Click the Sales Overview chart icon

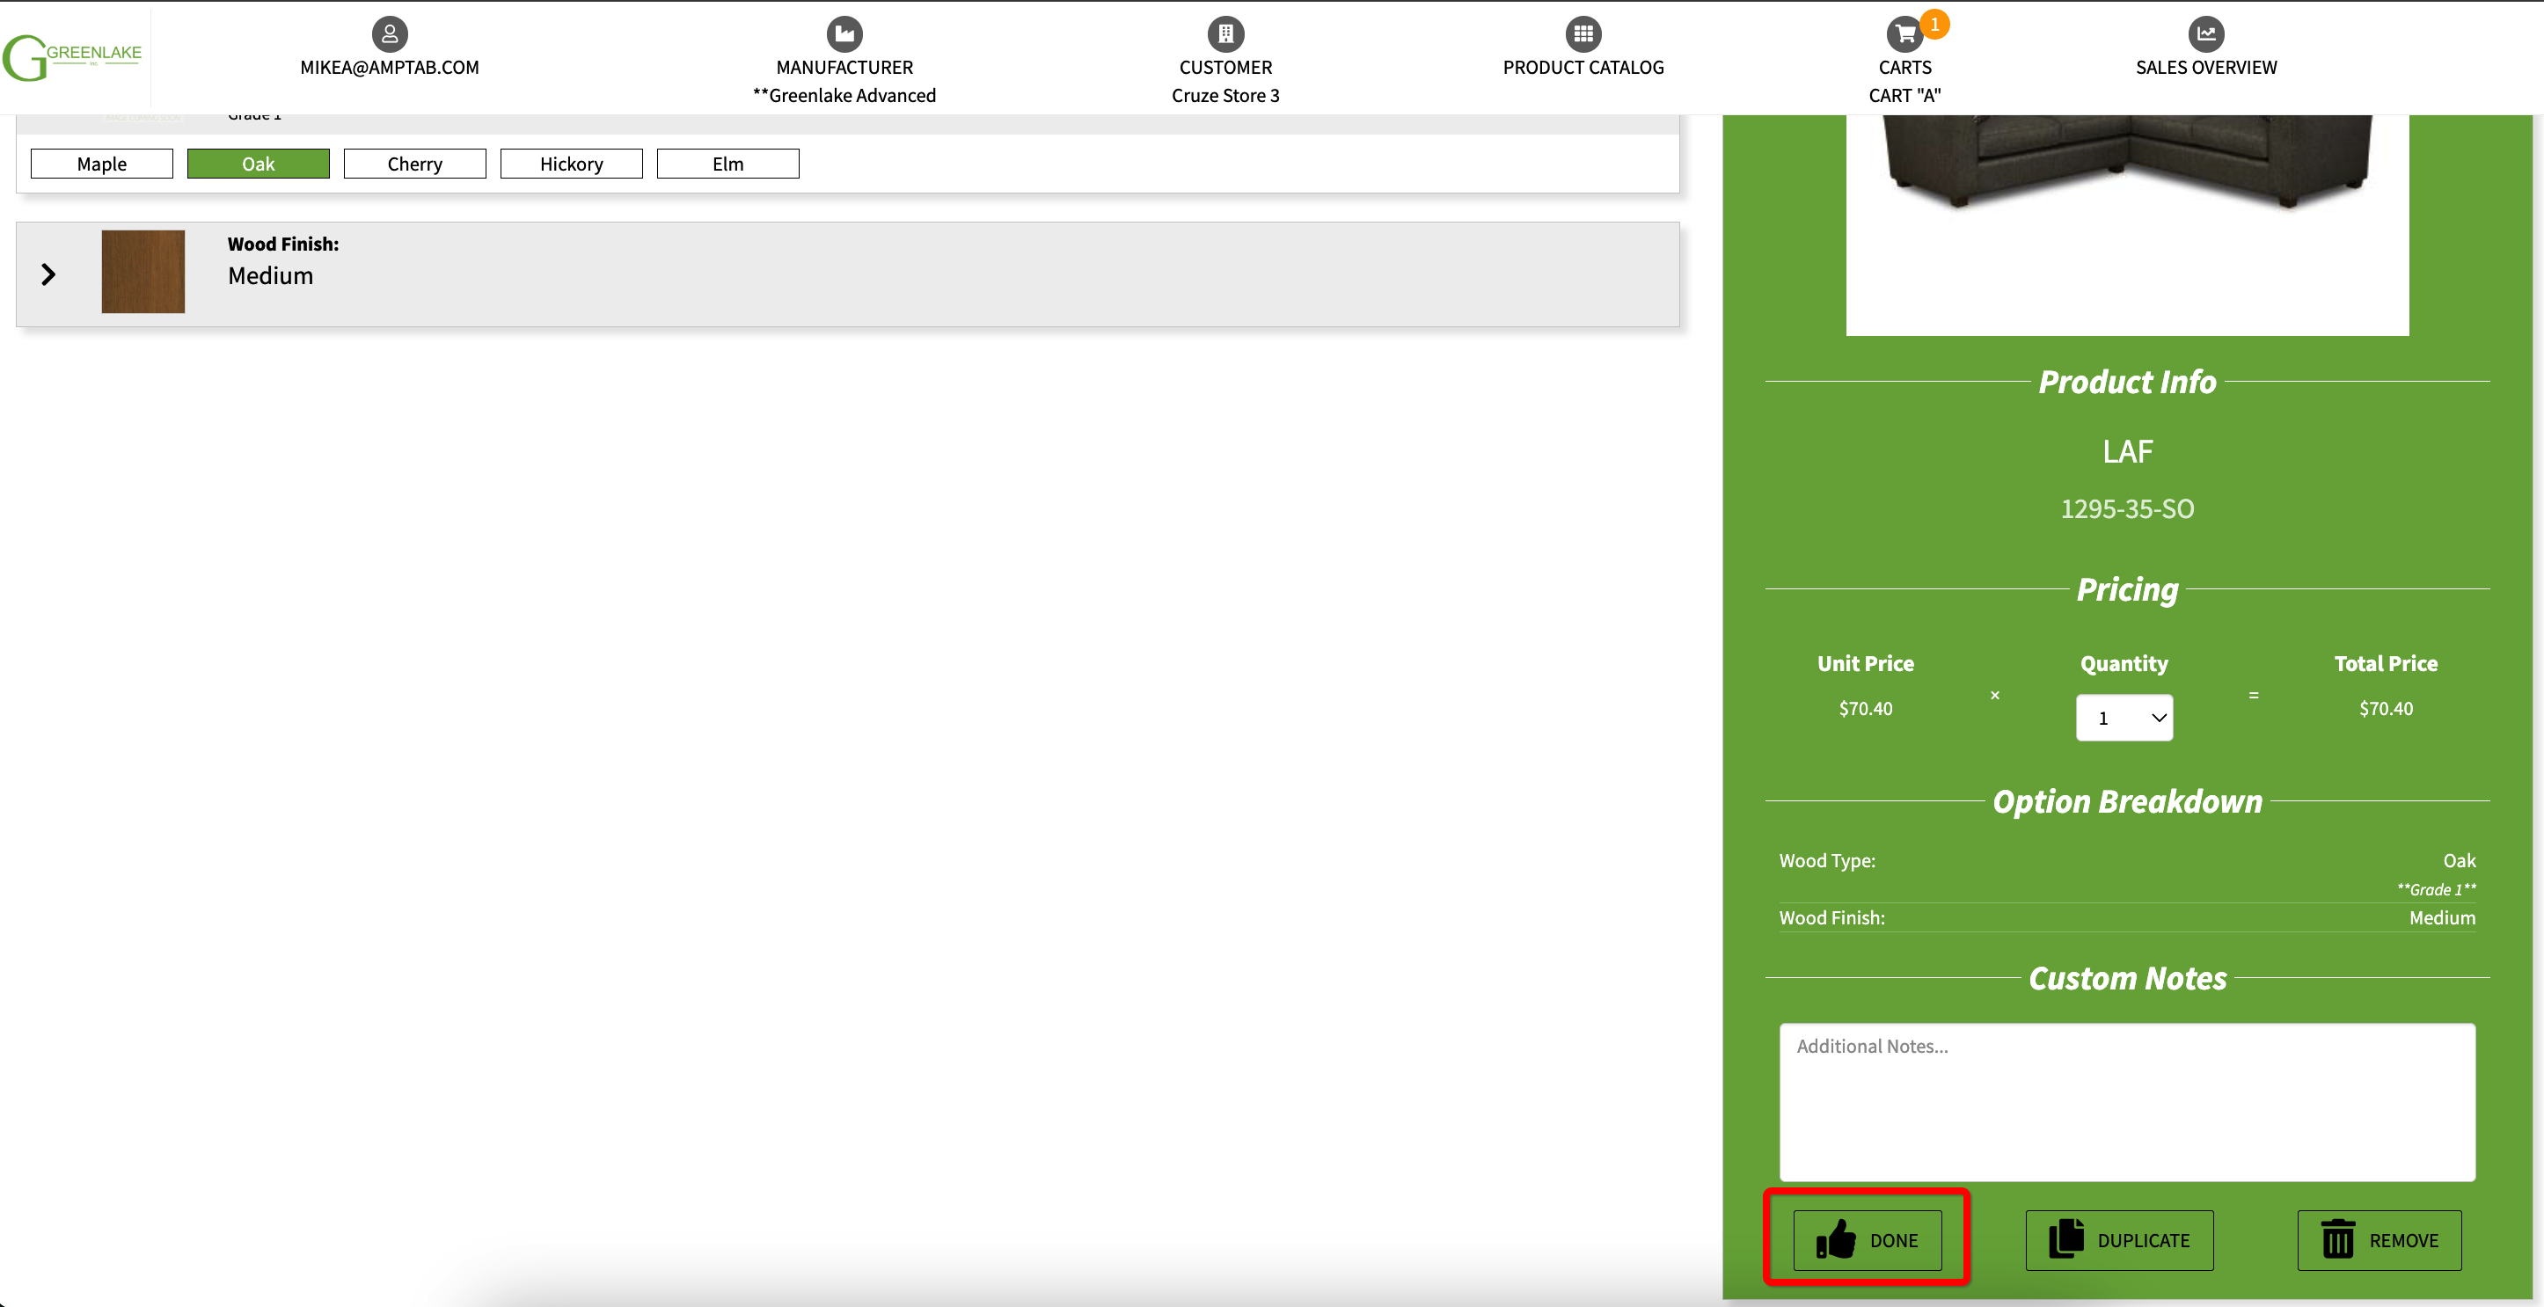click(2205, 34)
